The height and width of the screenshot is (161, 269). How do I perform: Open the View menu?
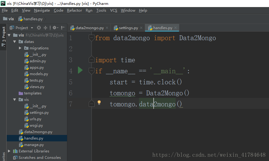pos(26,10)
